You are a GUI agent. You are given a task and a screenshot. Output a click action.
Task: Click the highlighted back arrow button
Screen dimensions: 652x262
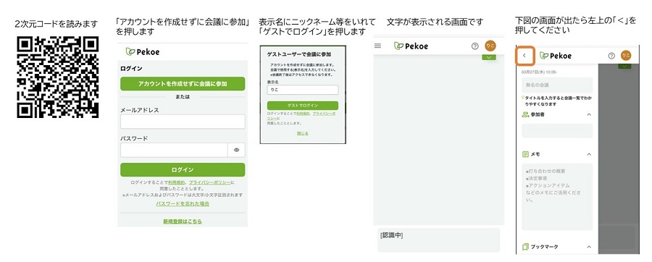[x=524, y=55]
